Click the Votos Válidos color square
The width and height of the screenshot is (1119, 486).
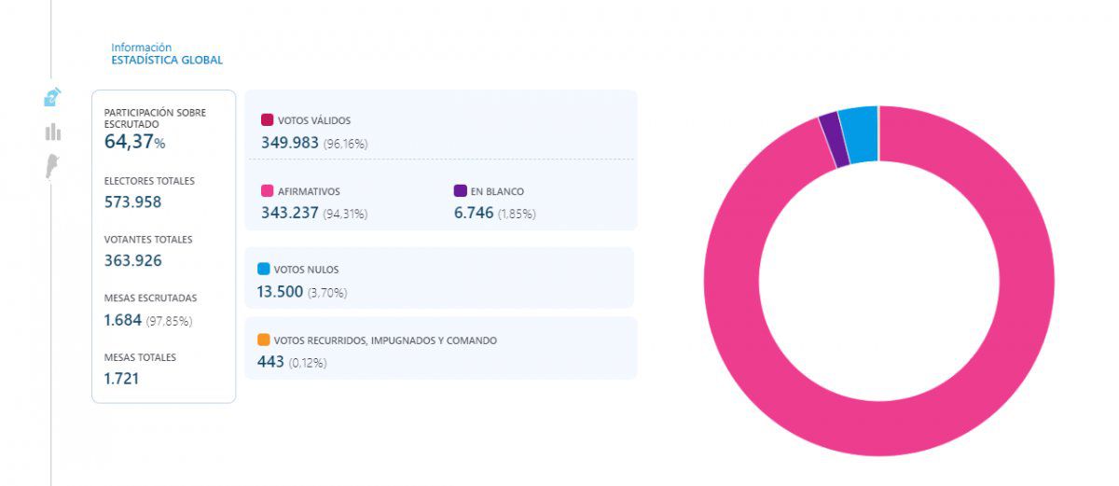pyautogui.click(x=267, y=120)
